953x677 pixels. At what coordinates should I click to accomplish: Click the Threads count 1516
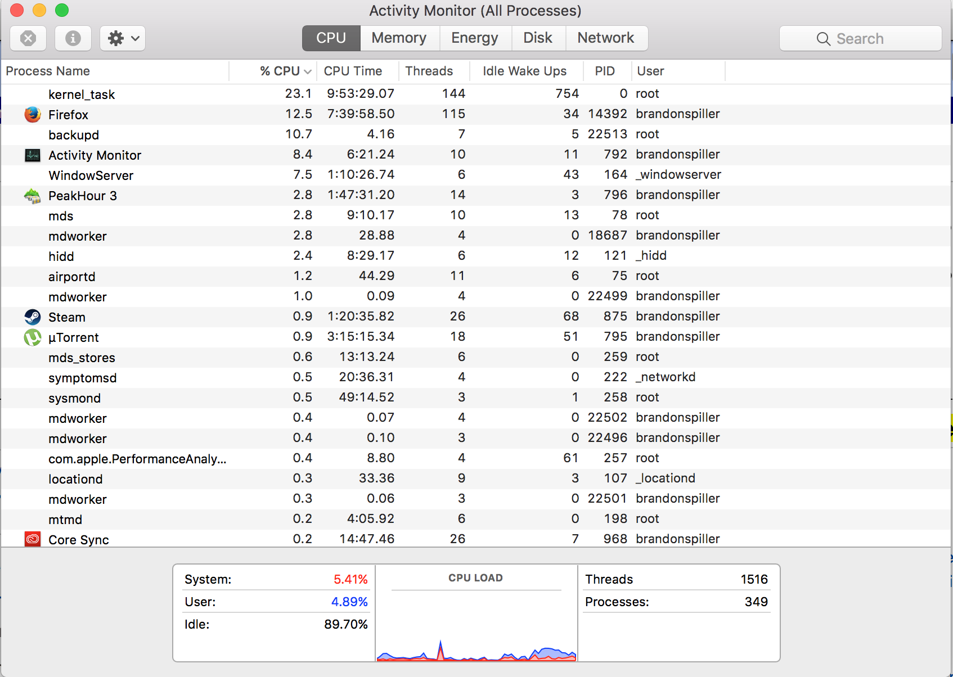(754, 579)
